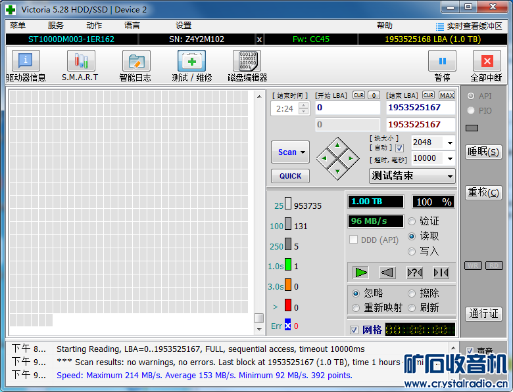Click the start LBA input field
This screenshot has width=513, height=392.
pos(348,108)
